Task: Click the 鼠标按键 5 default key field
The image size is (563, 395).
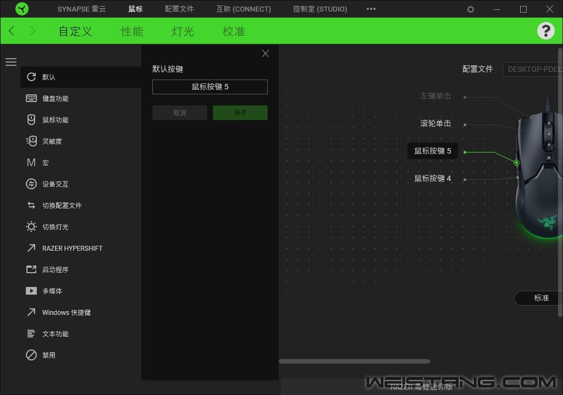Action: pos(210,87)
